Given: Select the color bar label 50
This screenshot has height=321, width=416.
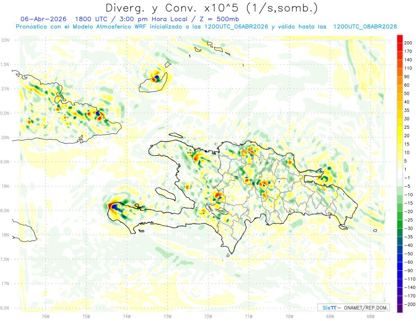Looking at the screenshot, I should click(x=407, y=93).
